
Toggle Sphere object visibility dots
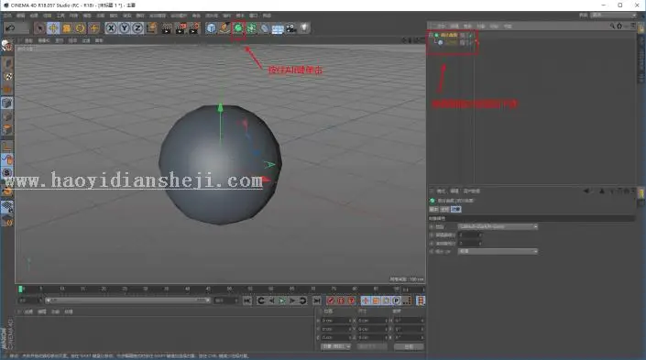pyautogui.click(x=466, y=42)
